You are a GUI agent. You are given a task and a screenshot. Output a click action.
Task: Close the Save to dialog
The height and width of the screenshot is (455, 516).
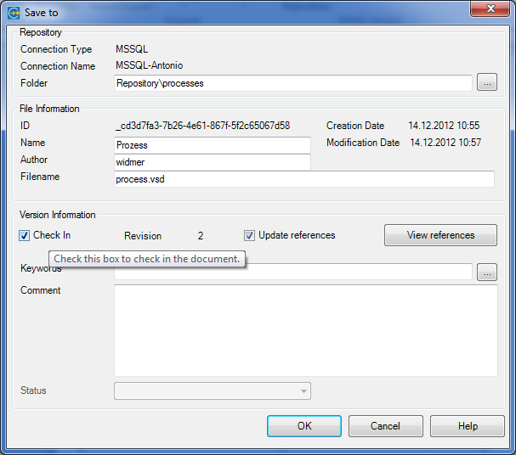(x=490, y=8)
